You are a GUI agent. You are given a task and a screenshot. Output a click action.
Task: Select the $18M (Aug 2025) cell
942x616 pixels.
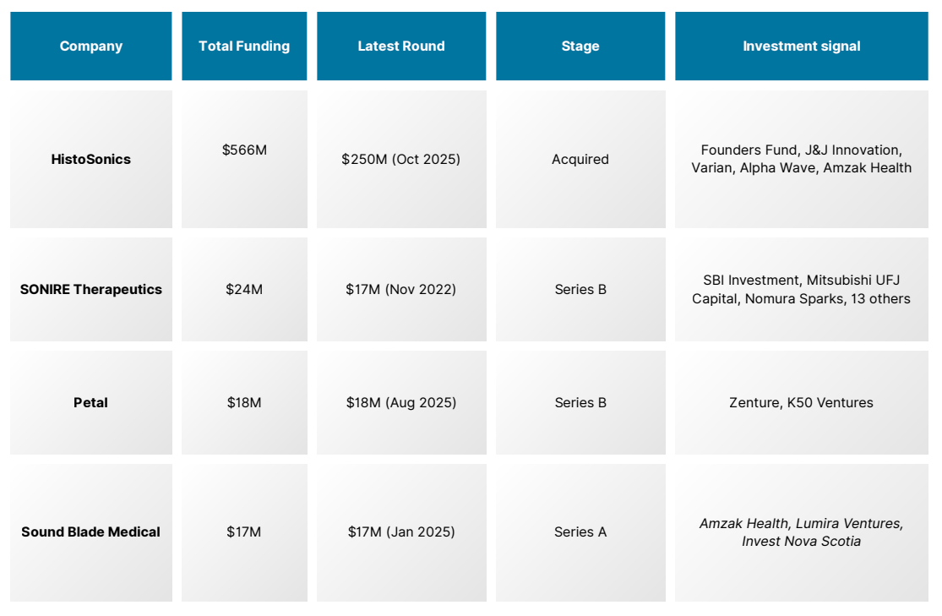401,403
